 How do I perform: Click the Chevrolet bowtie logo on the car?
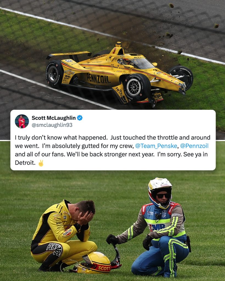tap(69, 72)
